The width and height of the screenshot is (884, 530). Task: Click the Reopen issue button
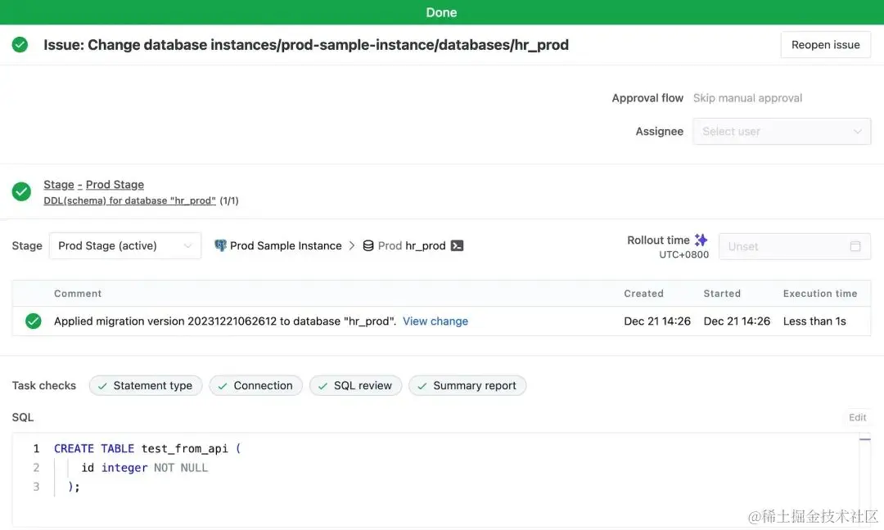coord(825,44)
